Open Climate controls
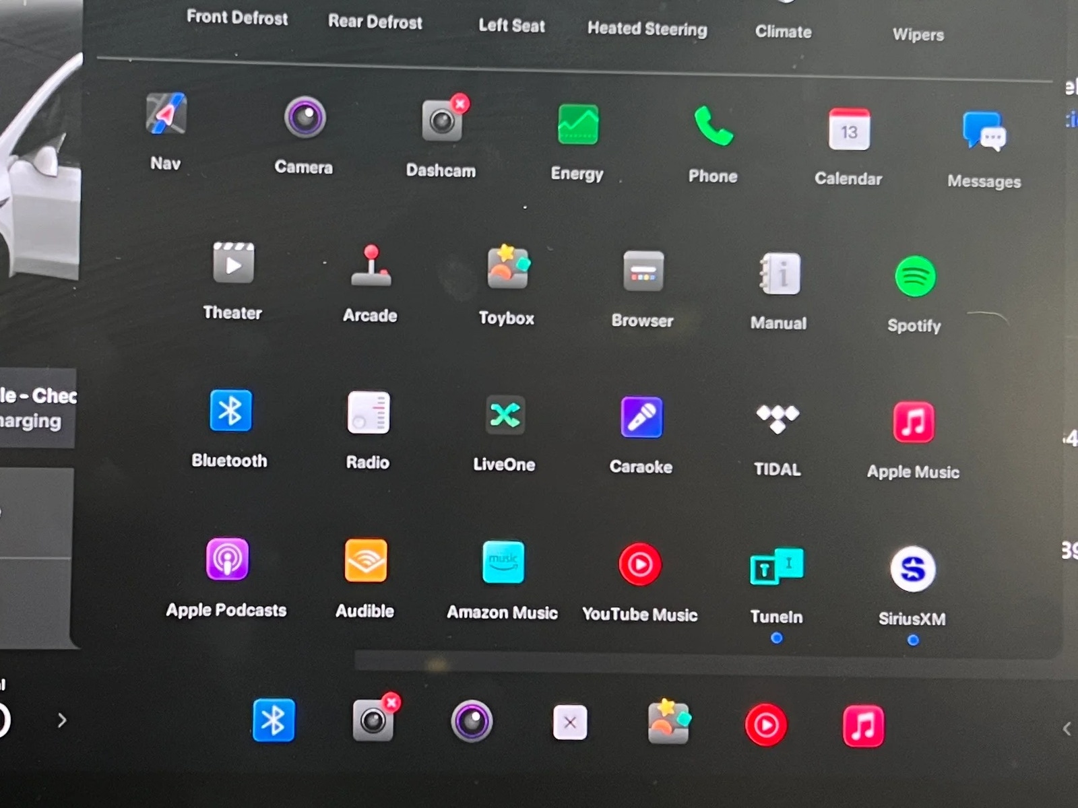The height and width of the screenshot is (808, 1078). point(783,32)
